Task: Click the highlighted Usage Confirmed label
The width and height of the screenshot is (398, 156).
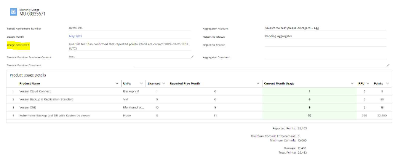Action: point(18,45)
